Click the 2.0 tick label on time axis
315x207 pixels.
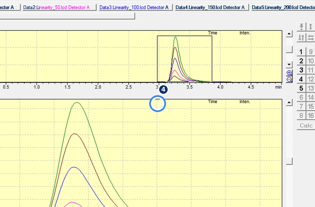tap(98, 87)
